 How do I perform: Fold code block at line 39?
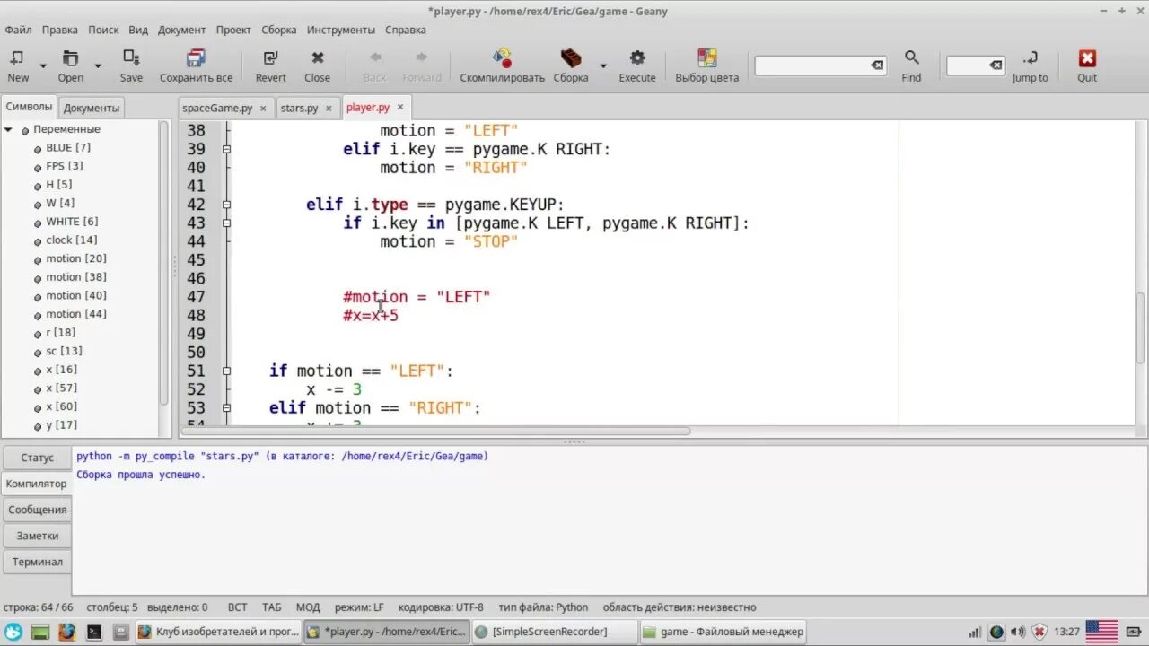tap(226, 149)
